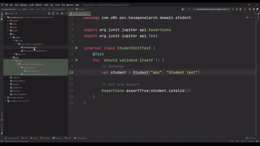Run the selected test configuration
This screenshot has width=260, height=146.
tap(233, 9)
